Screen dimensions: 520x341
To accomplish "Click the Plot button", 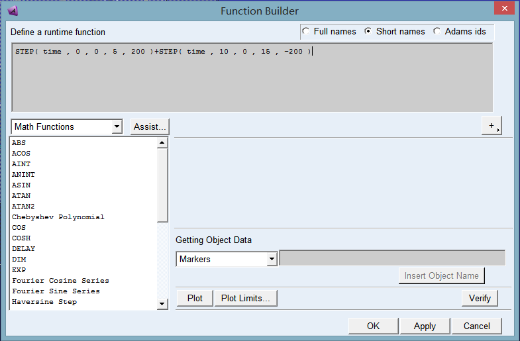I will pyautogui.click(x=195, y=298).
